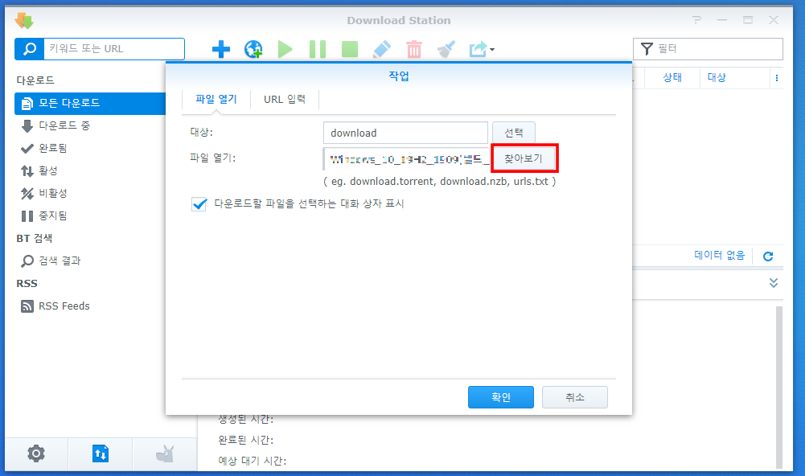The width and height of the screenshot is (805, 476).
Task: Click the 대상 download folder field
Action: tap(405, 133)
